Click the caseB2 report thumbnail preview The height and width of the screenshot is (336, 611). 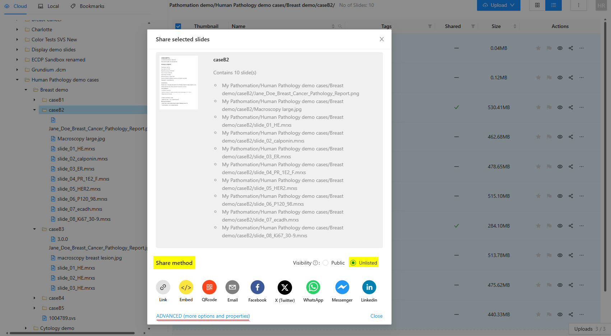(179, 83)
